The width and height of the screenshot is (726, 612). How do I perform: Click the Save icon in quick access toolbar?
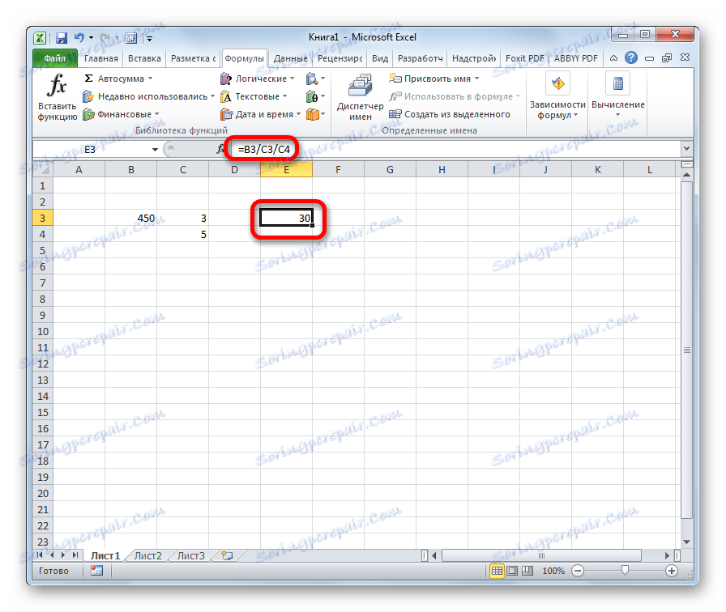[x=61, y=38]
